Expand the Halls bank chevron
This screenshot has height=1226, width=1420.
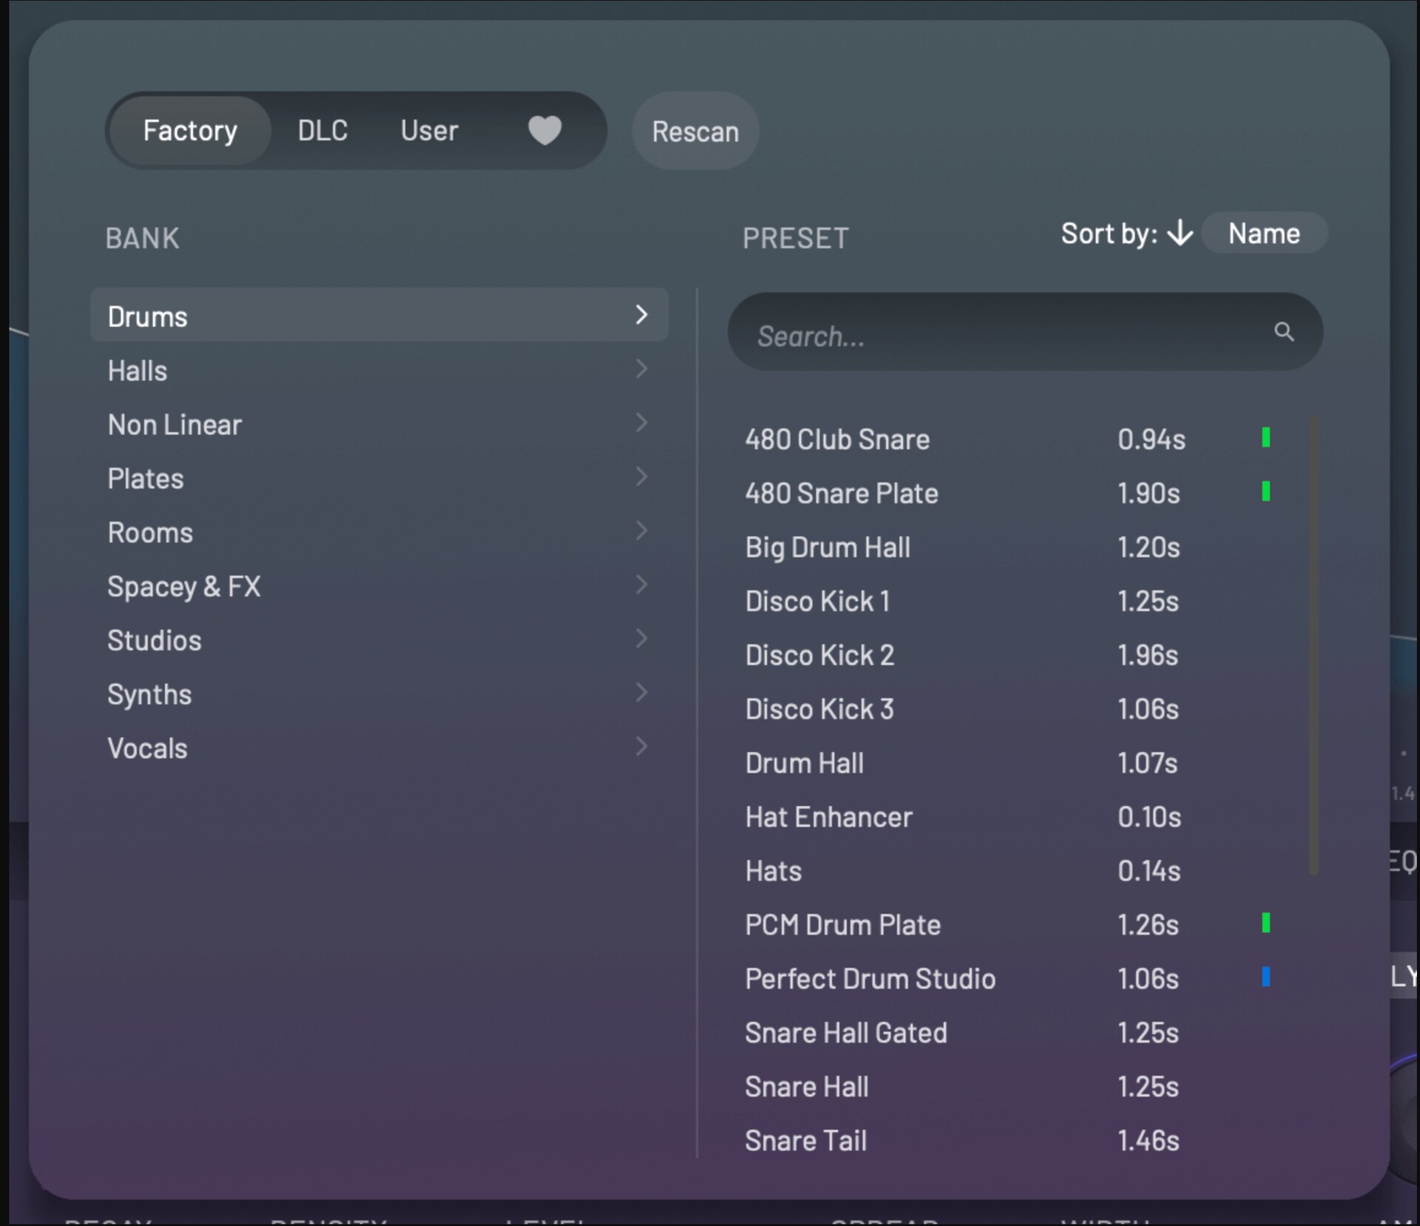click(x=641, y=369)
